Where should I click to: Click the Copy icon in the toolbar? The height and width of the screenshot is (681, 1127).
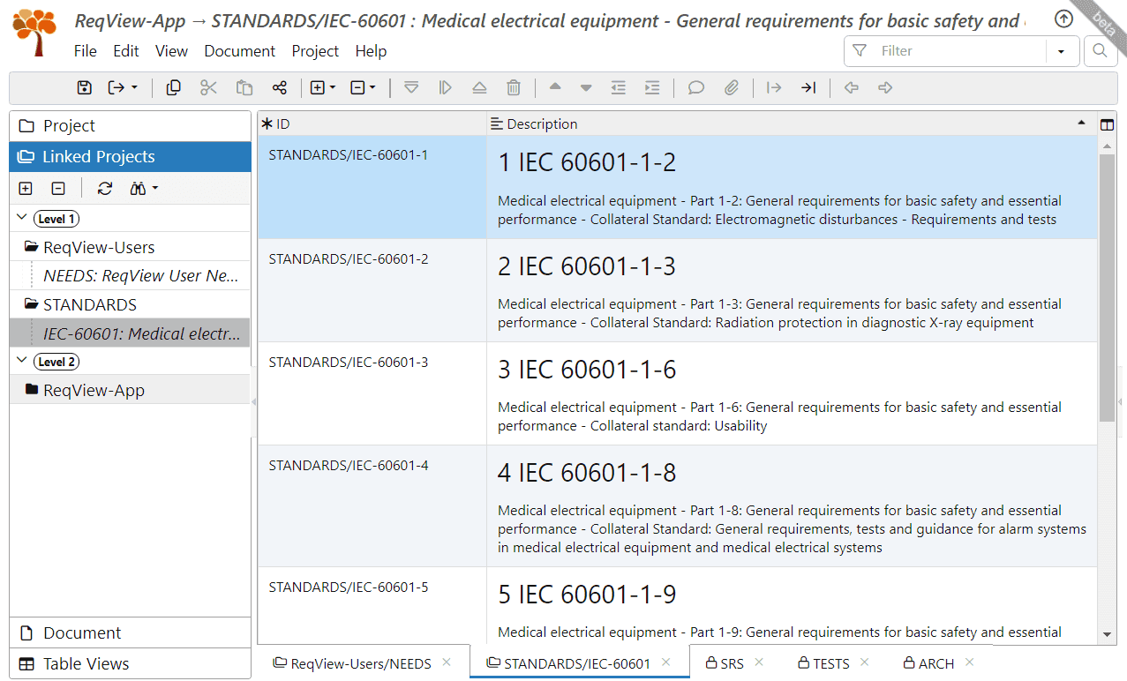174,87
